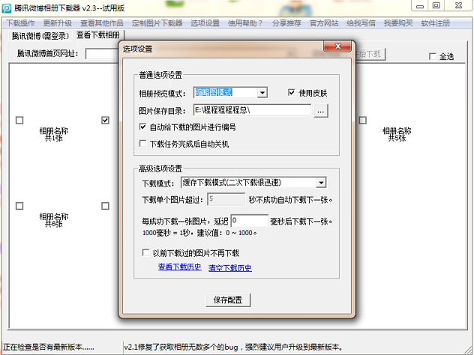
Task: Click the app logo icon in title bar
Action: tap(6, 7)
